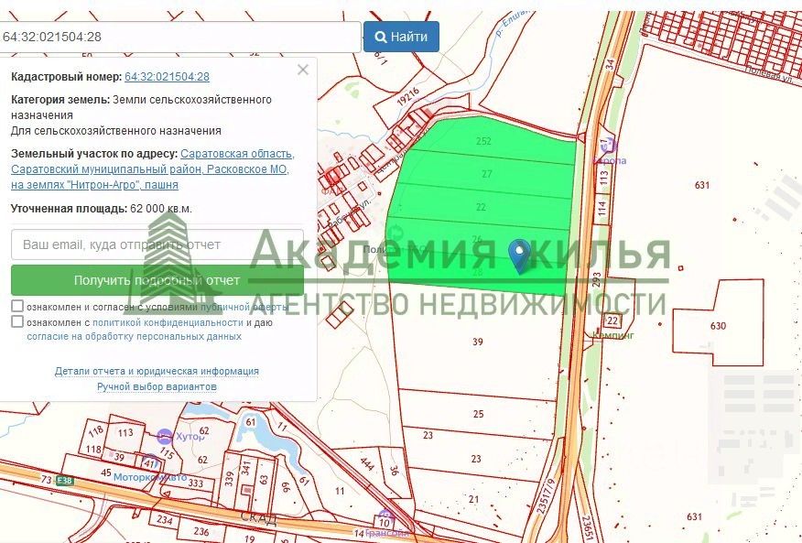Open Детали отчета и юридическая информация

157,371
